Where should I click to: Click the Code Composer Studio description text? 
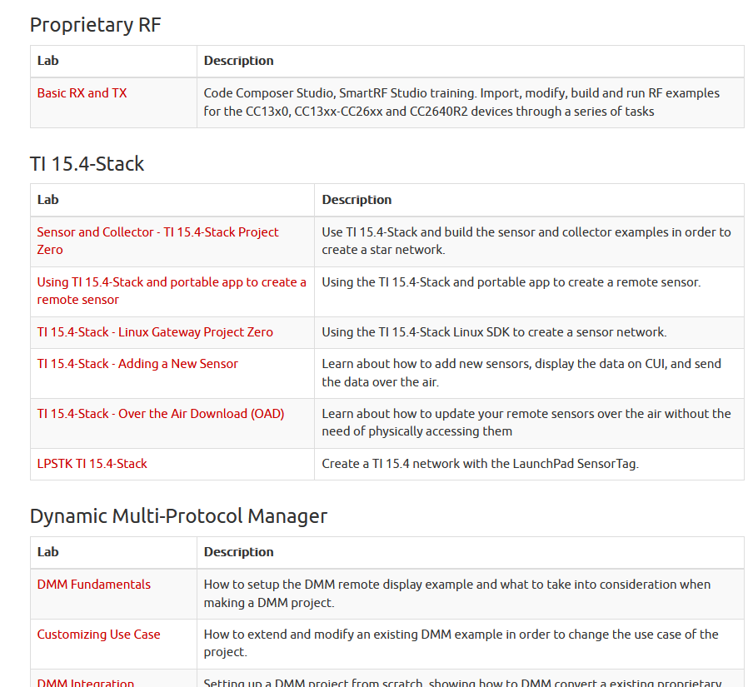tap(461, 102)
